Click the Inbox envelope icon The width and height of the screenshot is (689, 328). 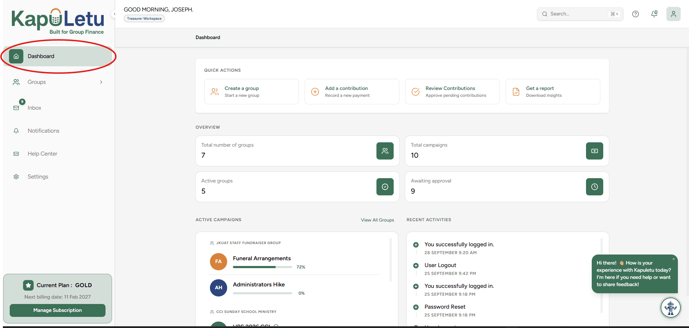[16, 108]
